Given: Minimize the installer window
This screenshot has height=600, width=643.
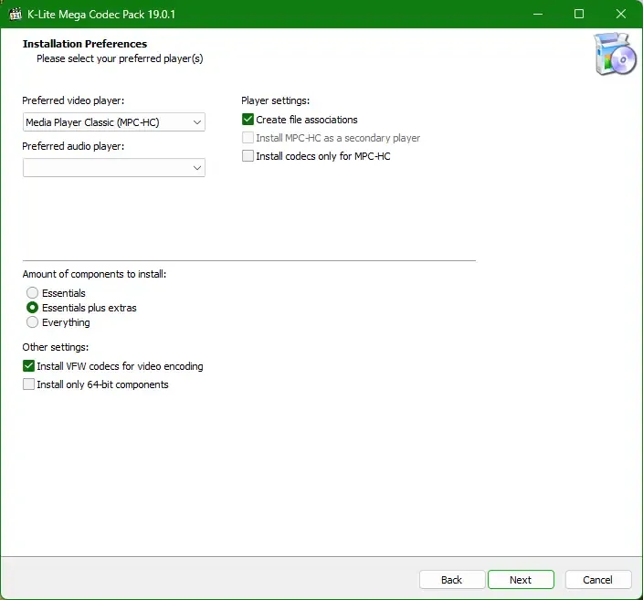Looking at the screenshot, I should 538,14.
